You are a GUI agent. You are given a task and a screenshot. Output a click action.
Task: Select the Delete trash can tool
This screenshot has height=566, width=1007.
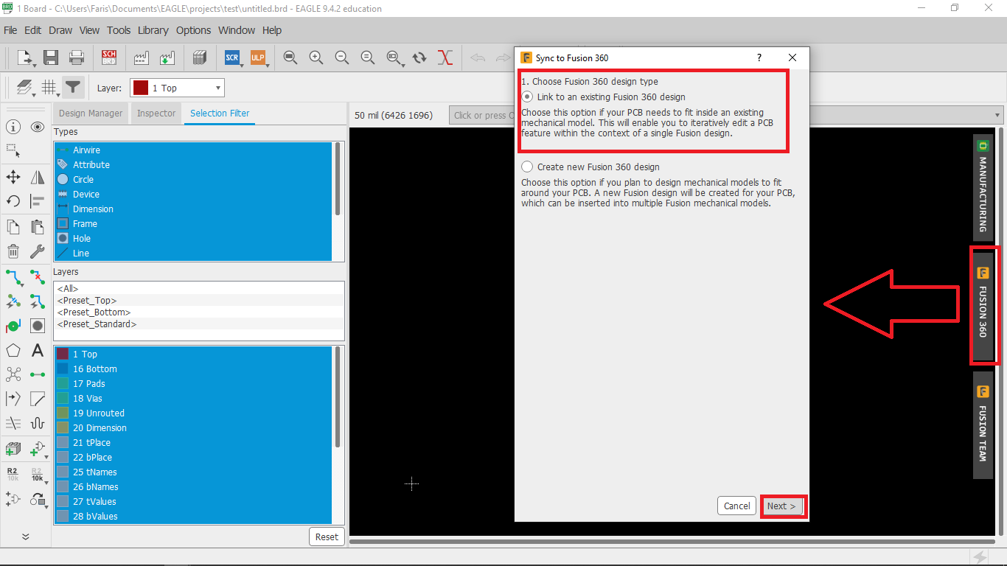pos(13,252)
